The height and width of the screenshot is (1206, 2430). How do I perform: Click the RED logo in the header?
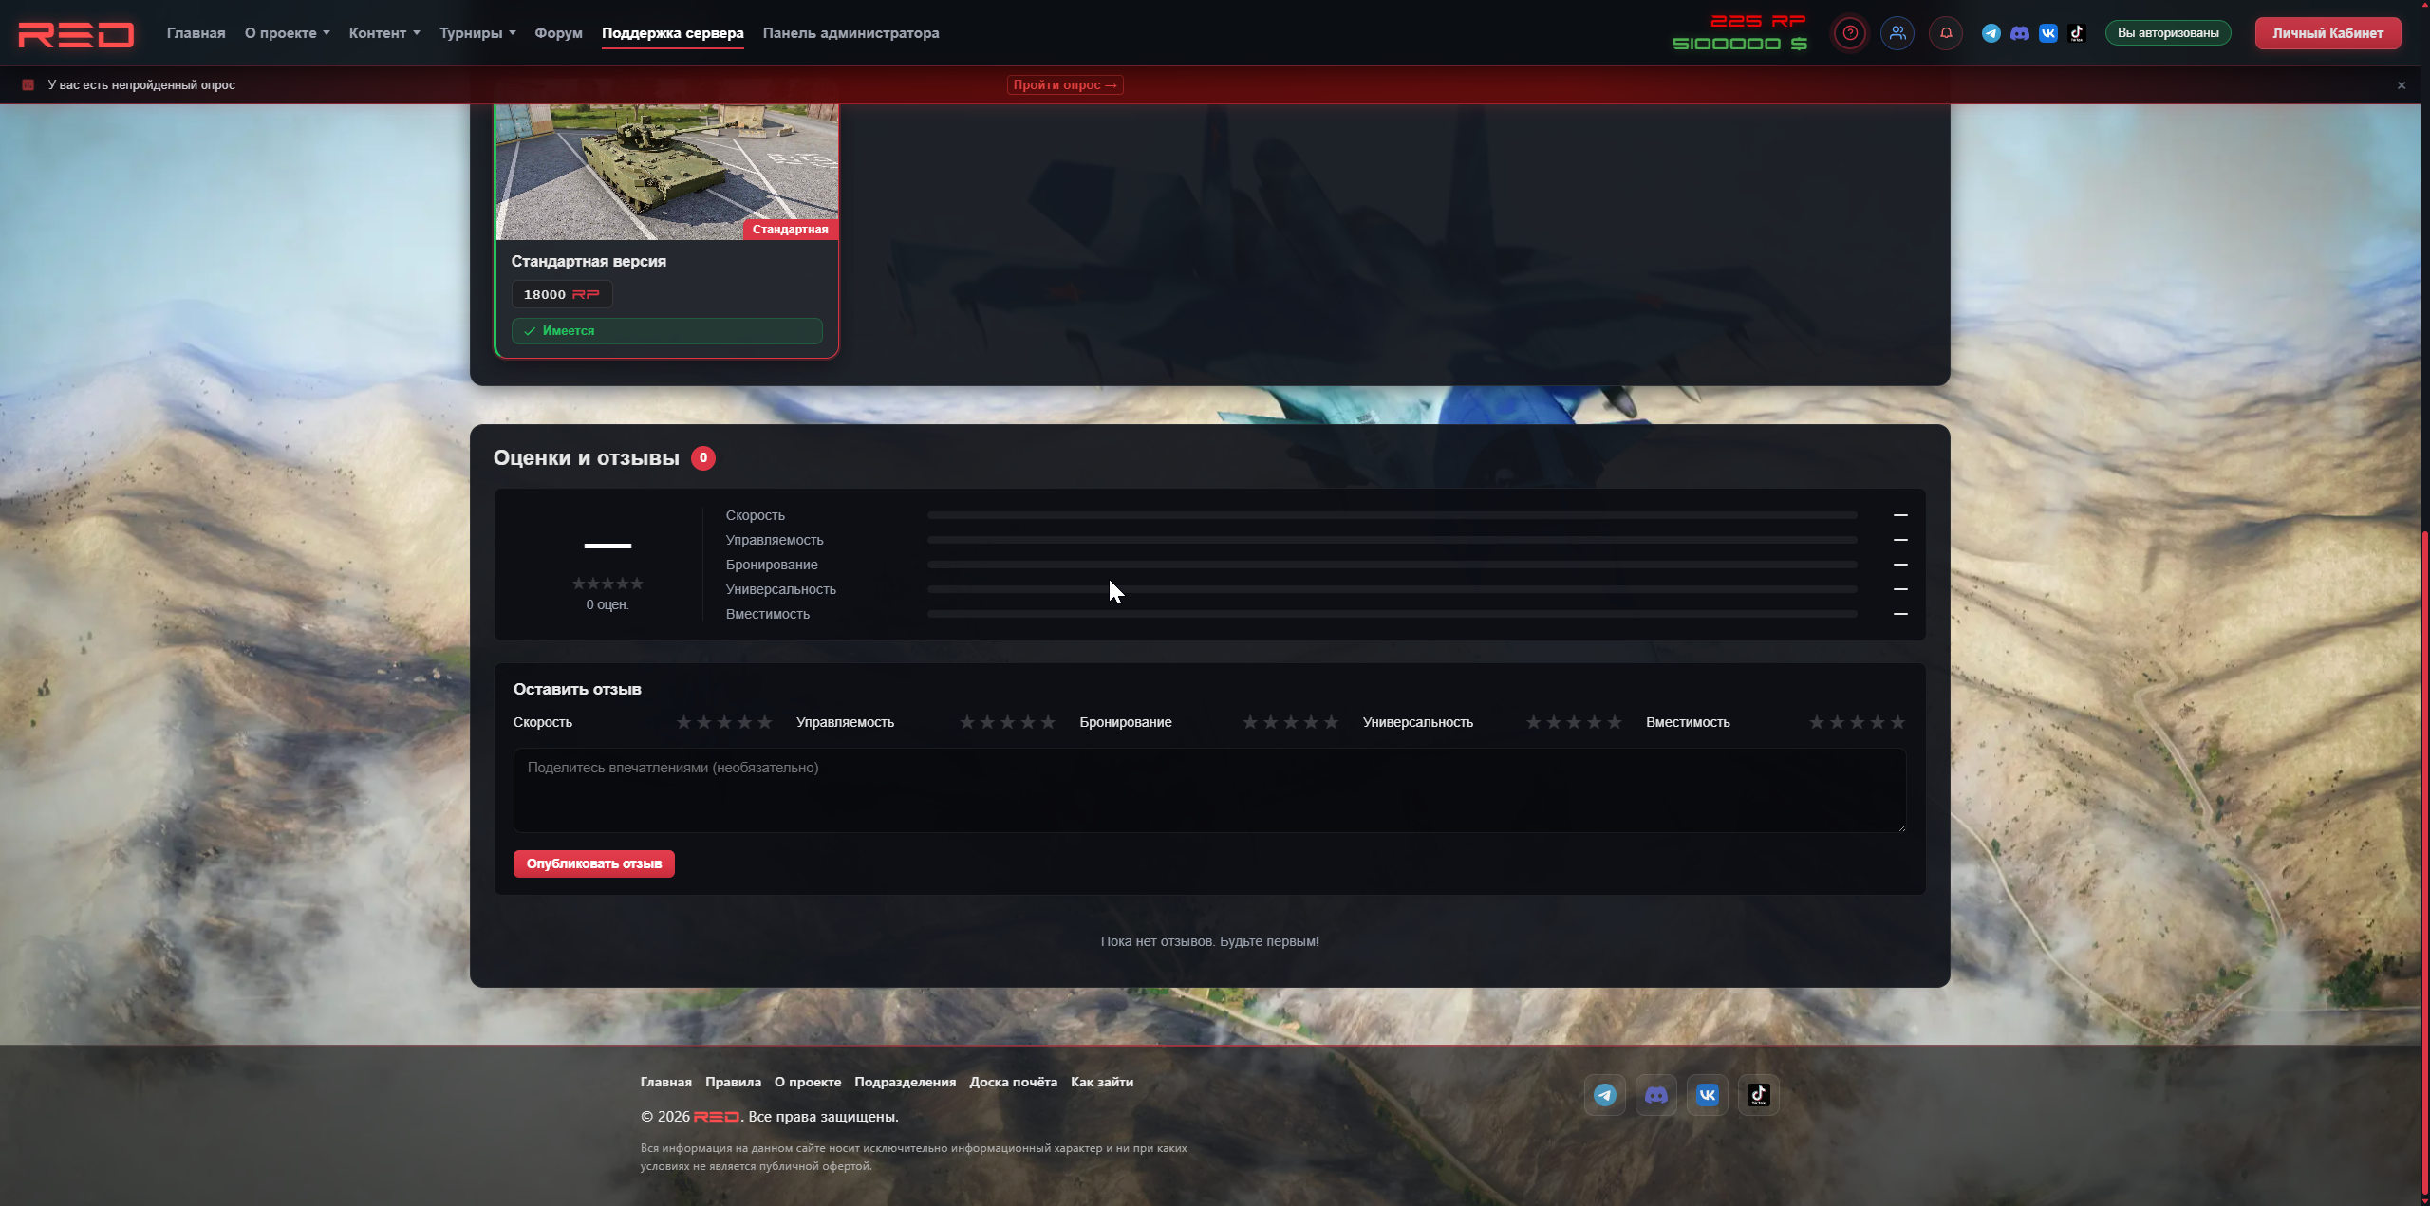[76, 34]
